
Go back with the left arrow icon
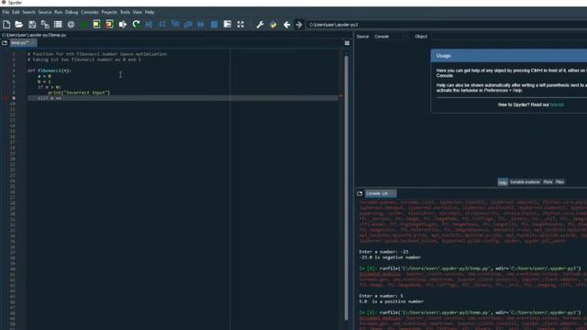(287, 25)
